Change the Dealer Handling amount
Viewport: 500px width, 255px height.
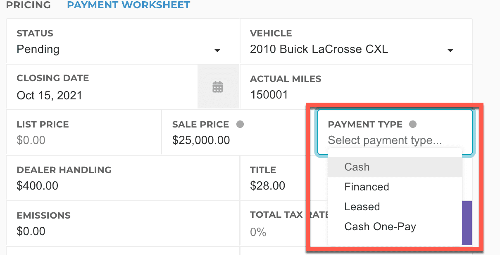click(x=38, y=185)
